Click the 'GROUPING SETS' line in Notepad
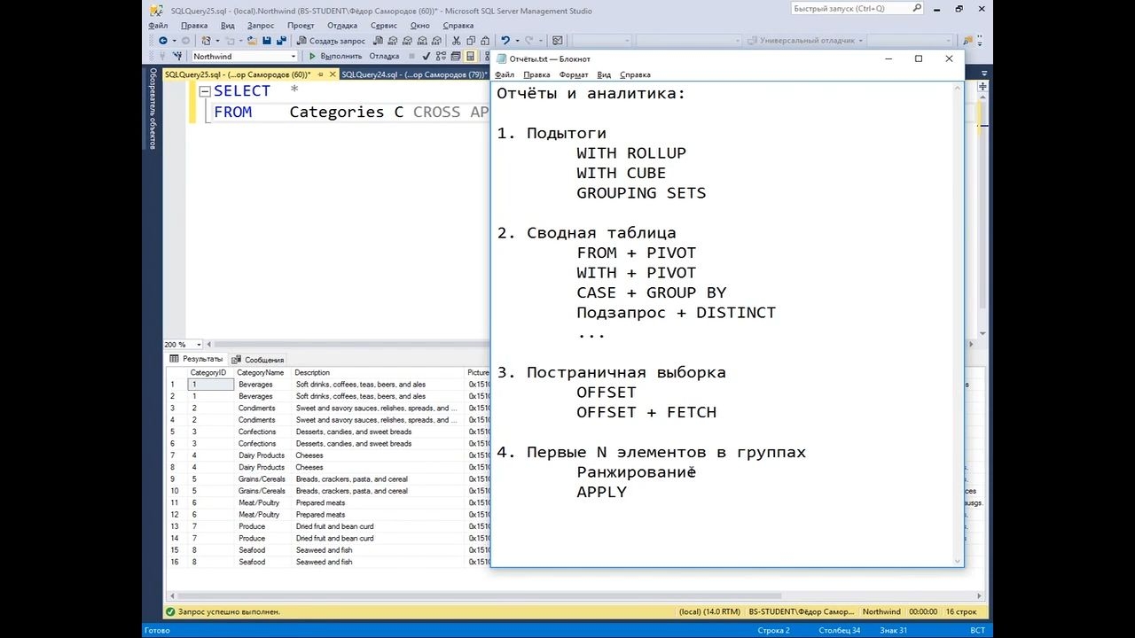The image size is (1135, 638). (x=641, y=193)
